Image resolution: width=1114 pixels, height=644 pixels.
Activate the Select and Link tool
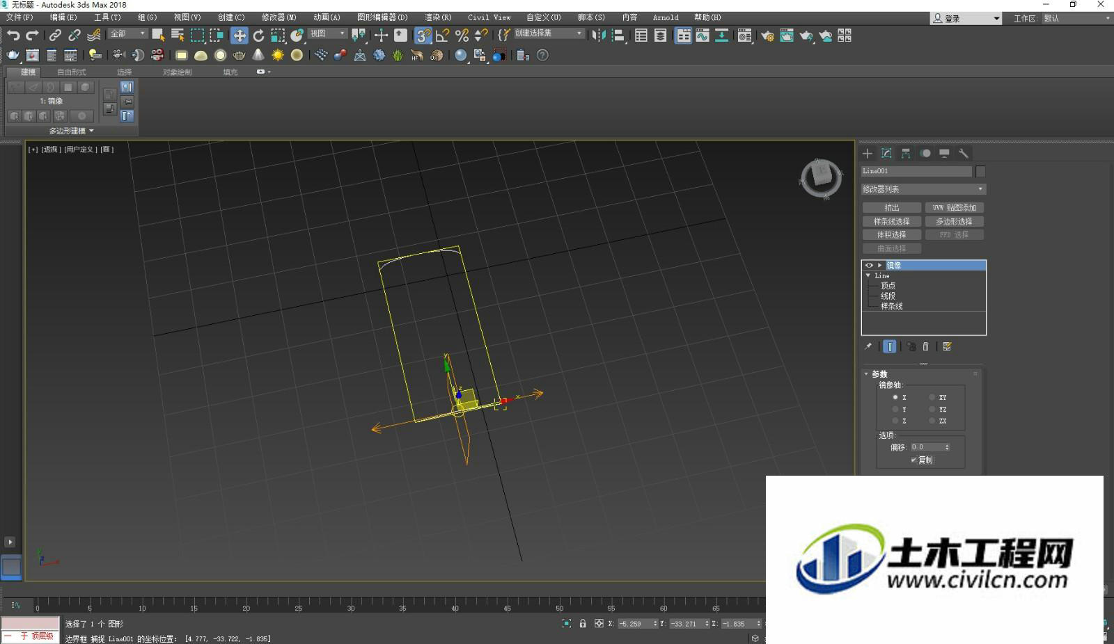click(55, 35)
